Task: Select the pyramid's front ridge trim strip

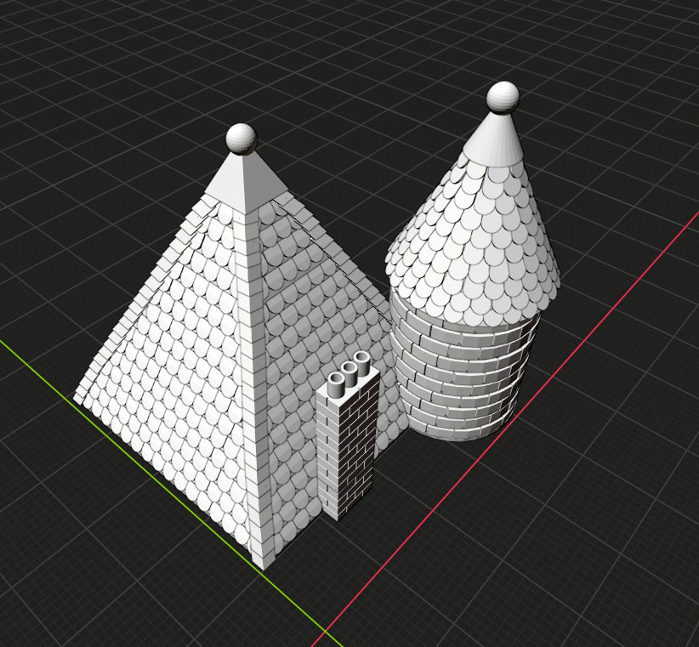Action: pyautogui.click(x=254, y=383)
